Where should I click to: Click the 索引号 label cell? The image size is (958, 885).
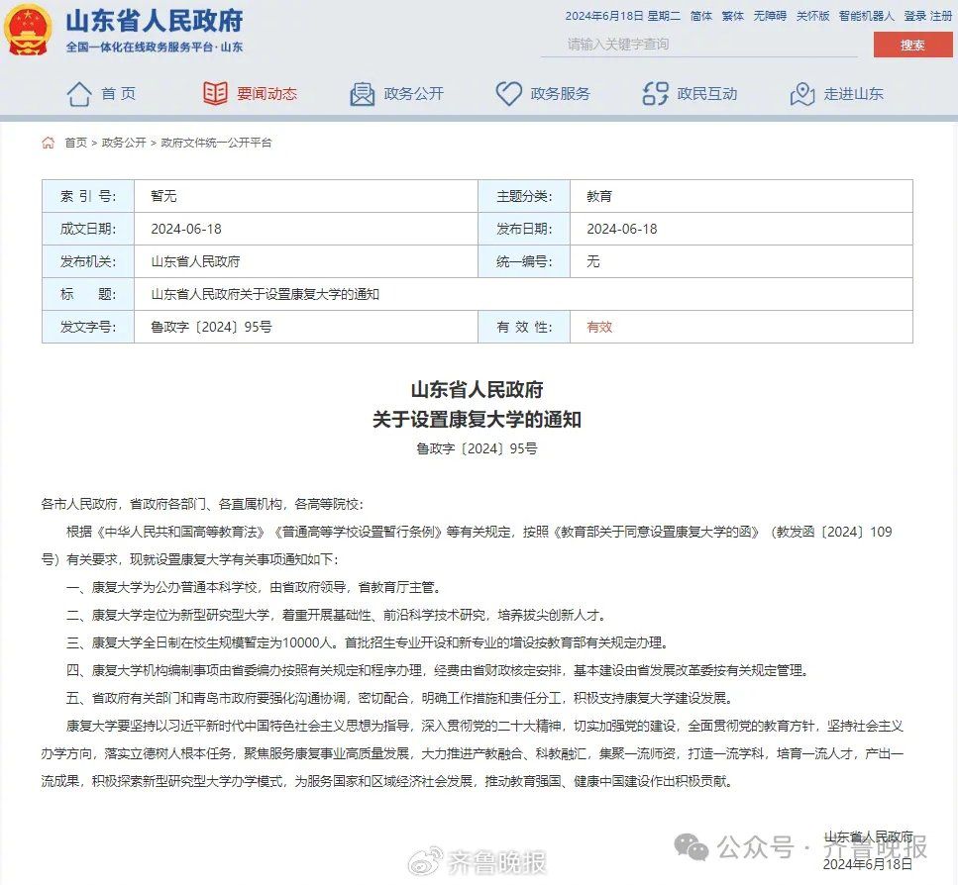click(88, 196)
